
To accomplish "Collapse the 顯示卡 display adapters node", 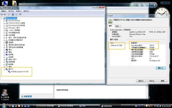I will point(4,69).
